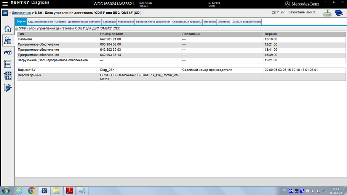The height and width of the screenshot is (195, 347).
Task: Switch to the XENTRY app taskbar icon
Action: pyautogui.click(x=44, y=190)
